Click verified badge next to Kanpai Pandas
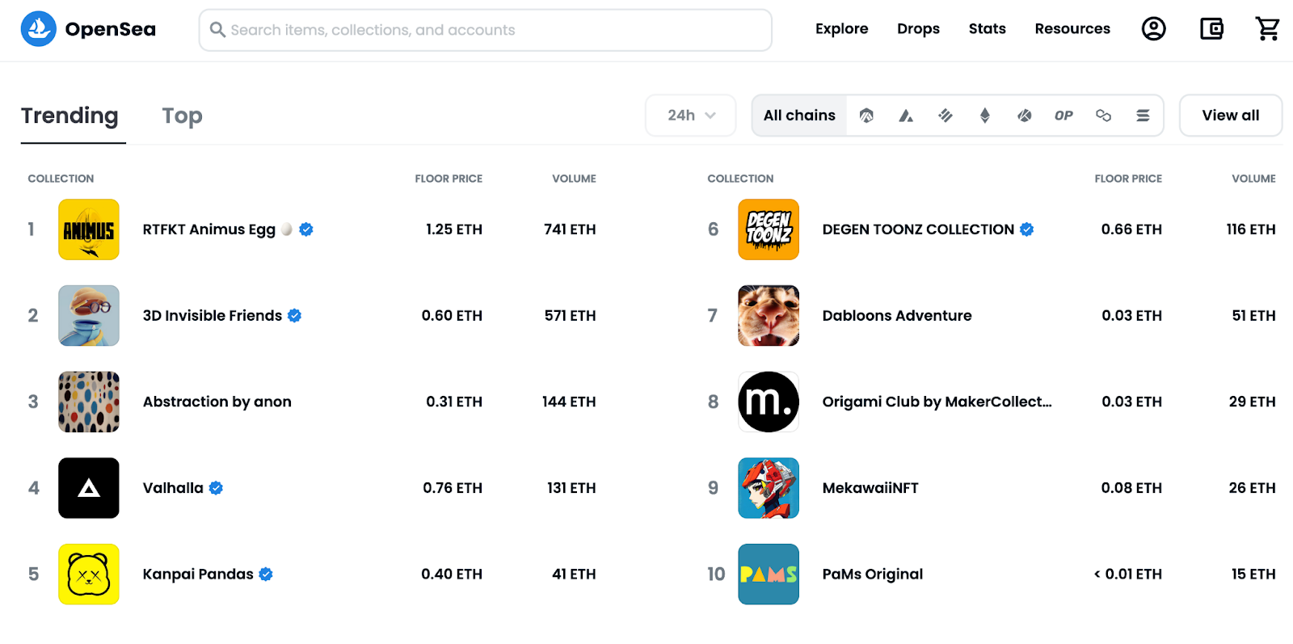Screen dimensions: 1293x644 [266, 575]
